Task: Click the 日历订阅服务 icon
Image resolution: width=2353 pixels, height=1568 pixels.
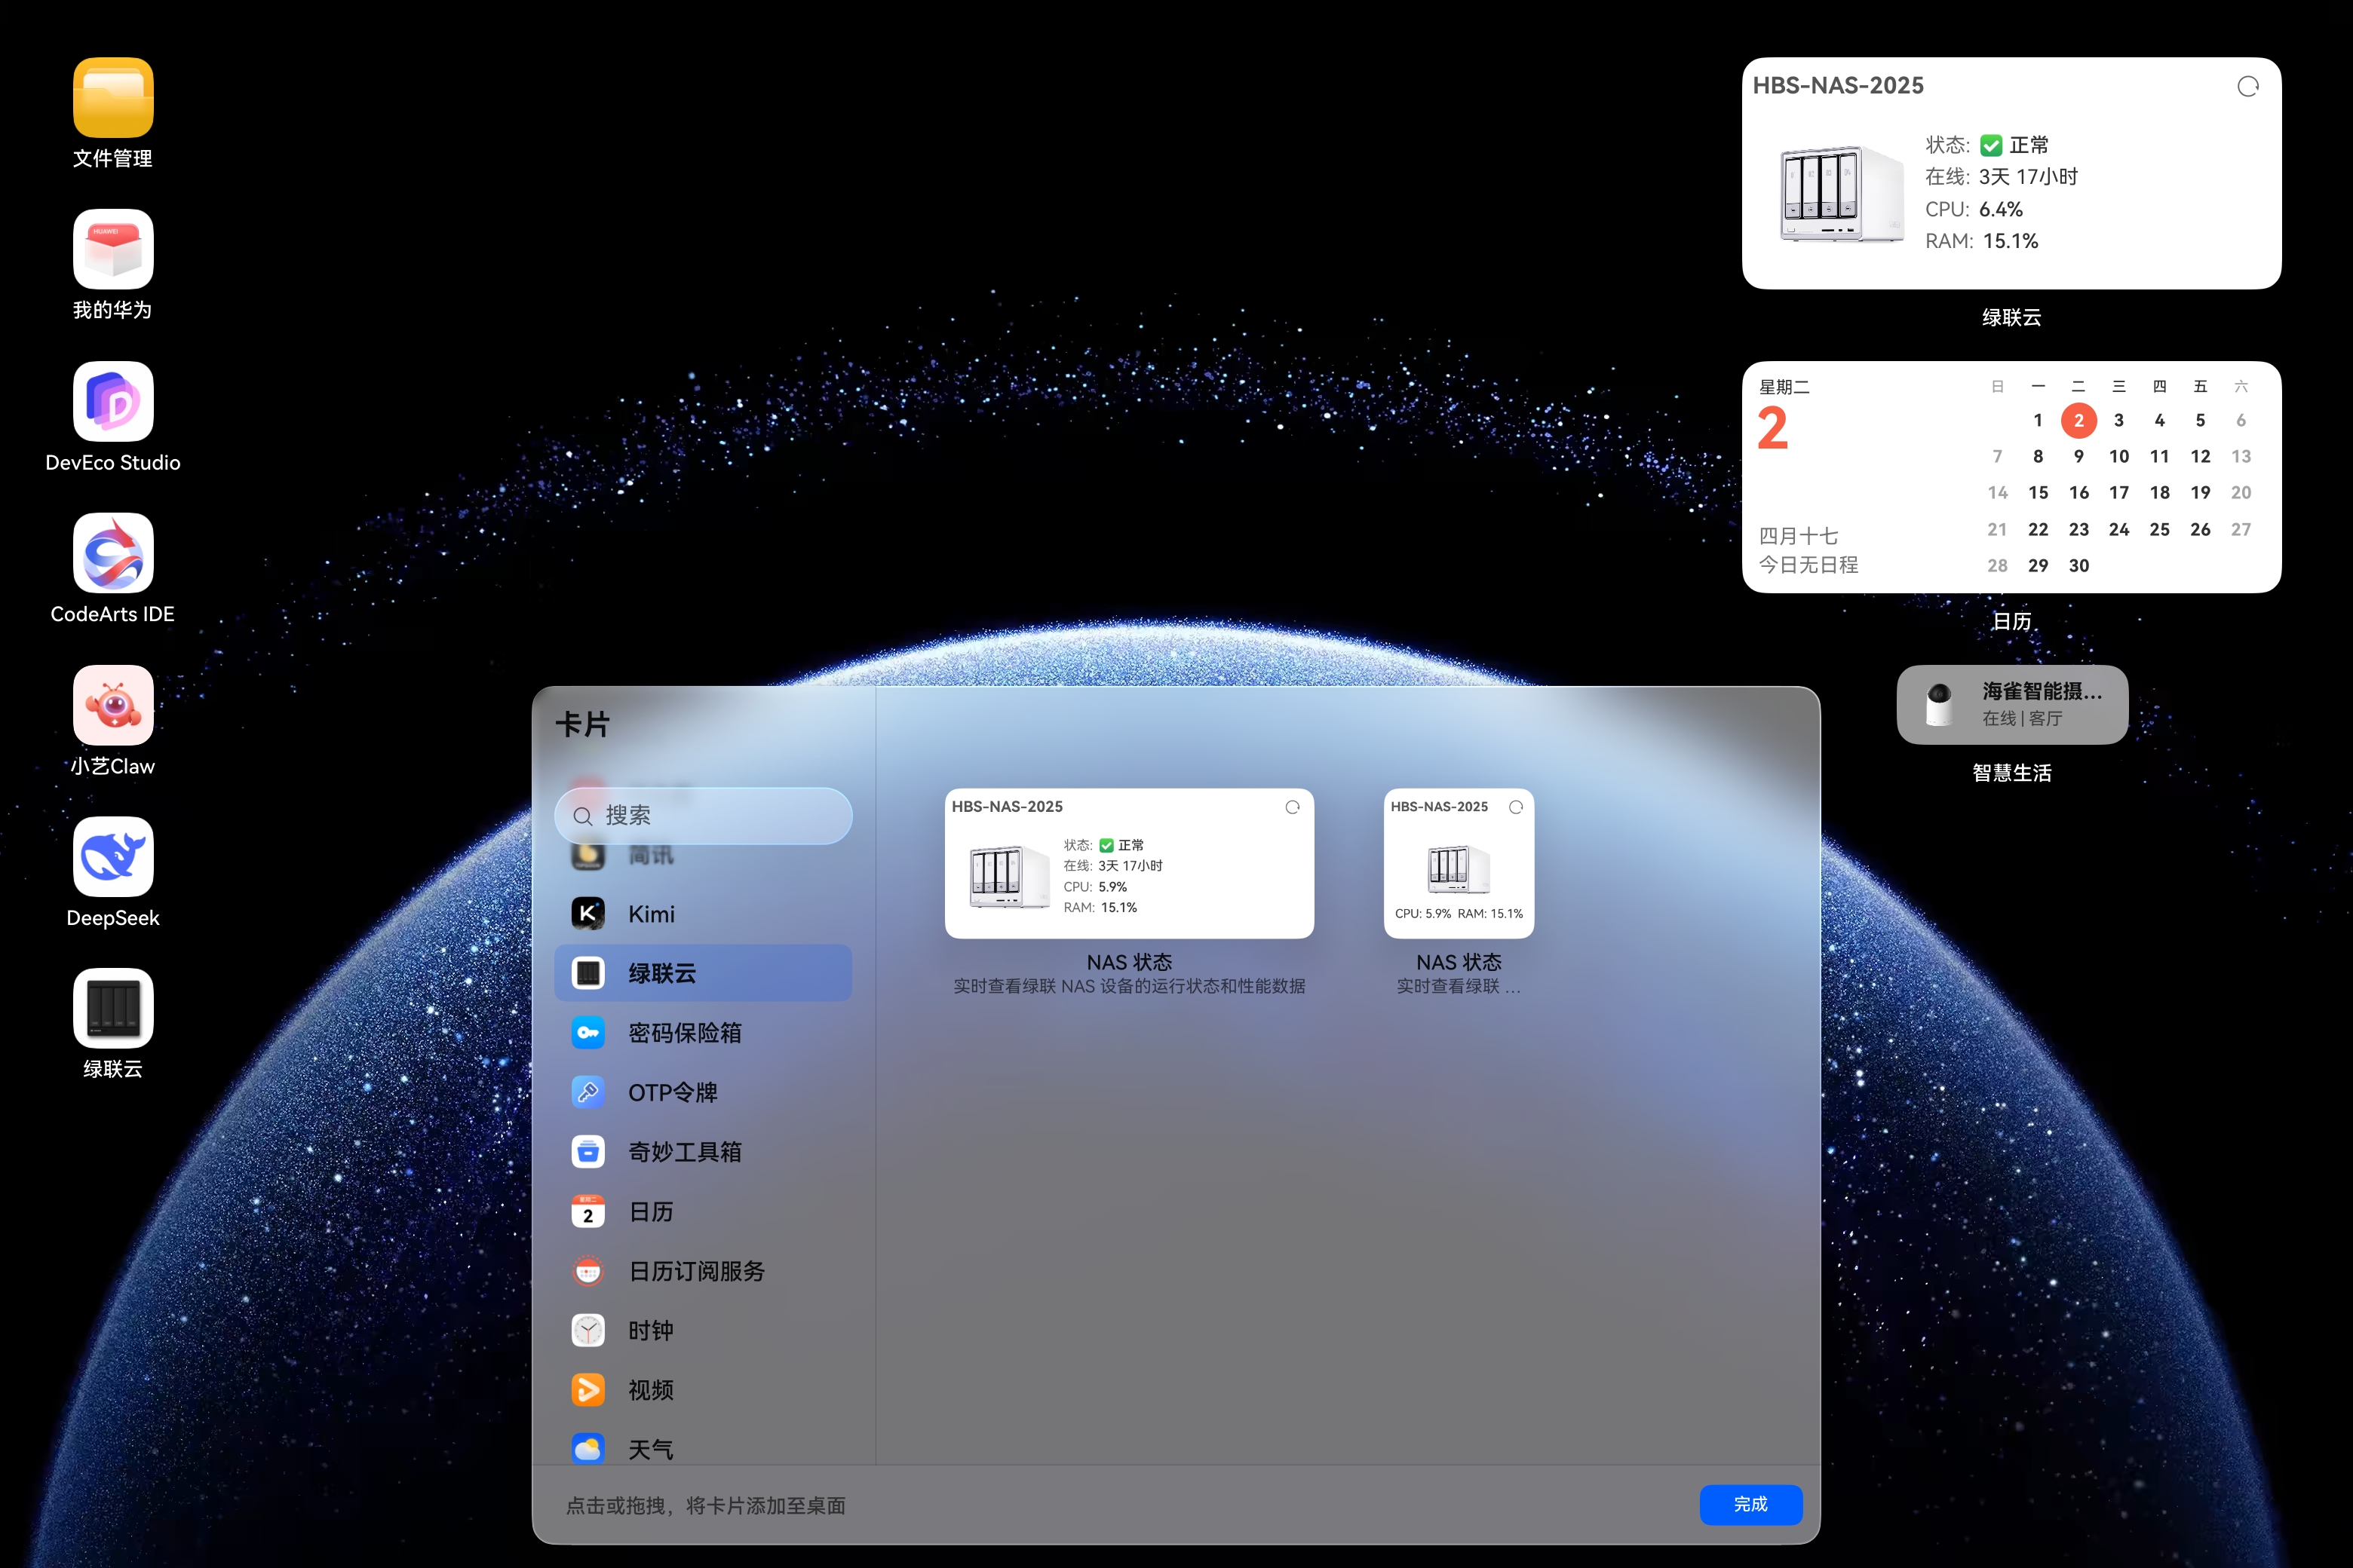Action: [588, 1270]
